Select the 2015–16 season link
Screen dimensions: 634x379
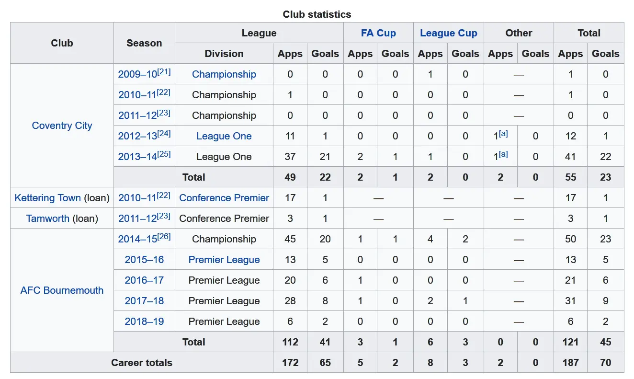pyautogui.click(x=144, y=260)
